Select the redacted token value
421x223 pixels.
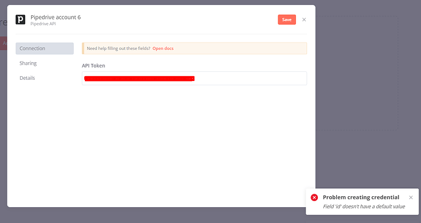[x=139, y=79]
